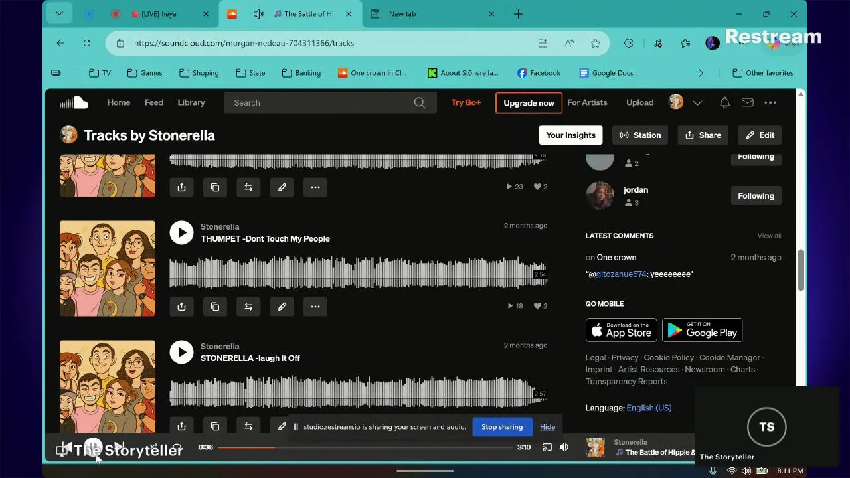Click Stop sharing button
Image resolution: width=850 pixels, height=478 pixels.
[502, 427]
